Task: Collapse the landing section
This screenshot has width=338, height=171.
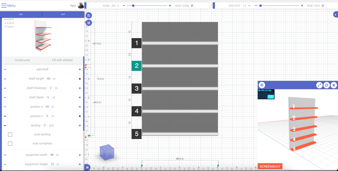Action: pyautogui.click(x=5, y=125)
